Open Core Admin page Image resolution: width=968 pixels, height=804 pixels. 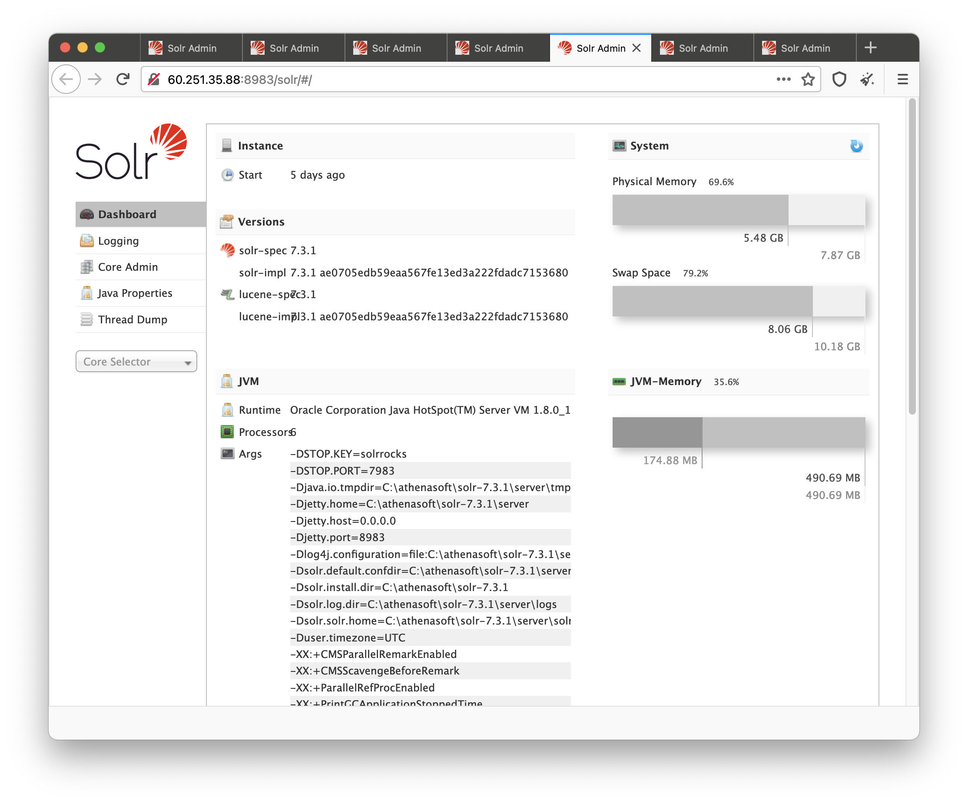141,267
